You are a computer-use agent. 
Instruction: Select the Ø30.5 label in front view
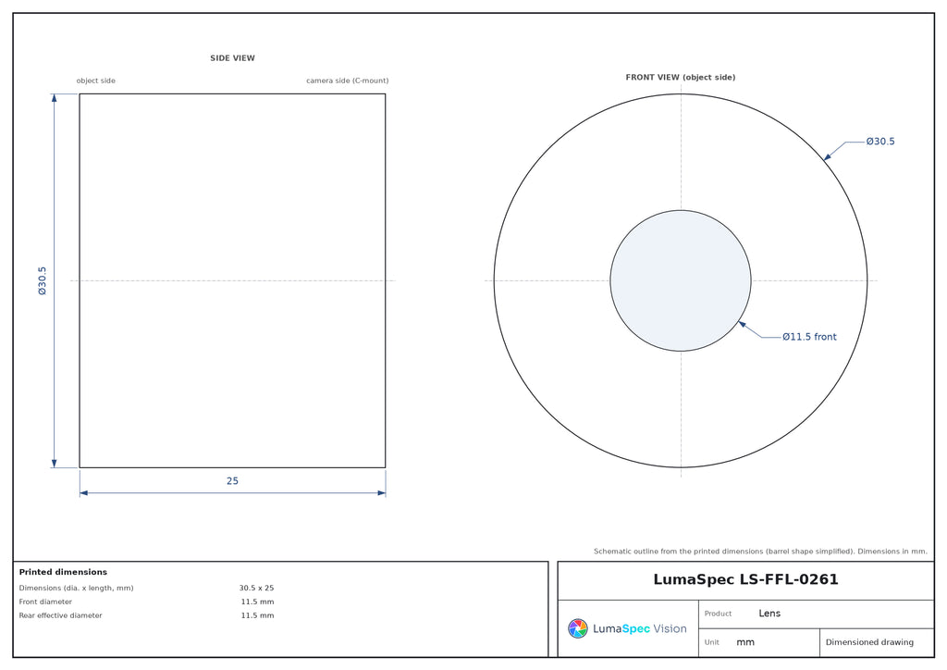click(x=880, y=142)
